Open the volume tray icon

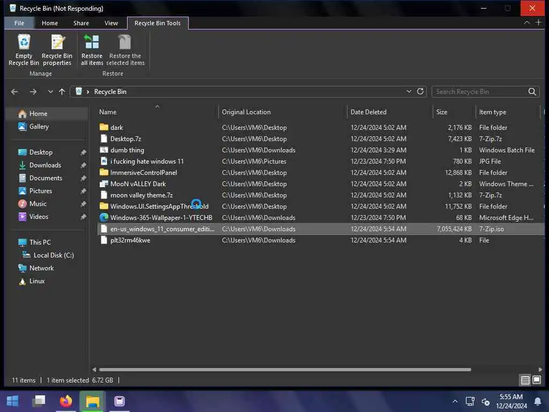[x=486, y=401]
